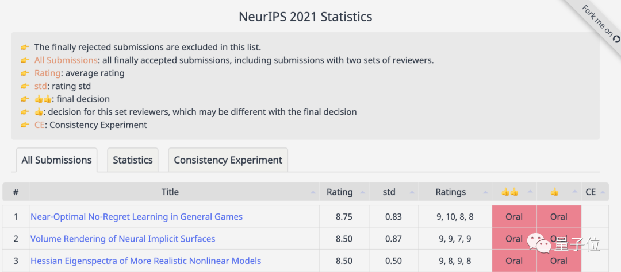
Task: Click the double thumbs-up final decision header icon
Action: point(509,192)
